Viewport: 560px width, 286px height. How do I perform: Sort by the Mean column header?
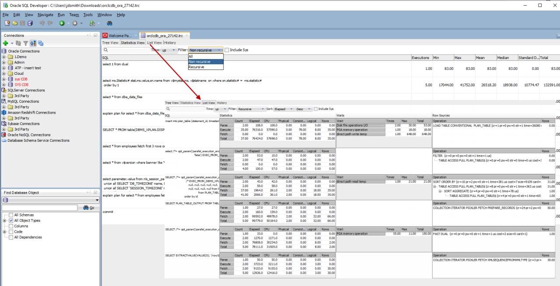click(485, 58)
